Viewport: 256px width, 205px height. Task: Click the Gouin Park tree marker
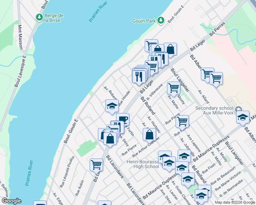161,20
